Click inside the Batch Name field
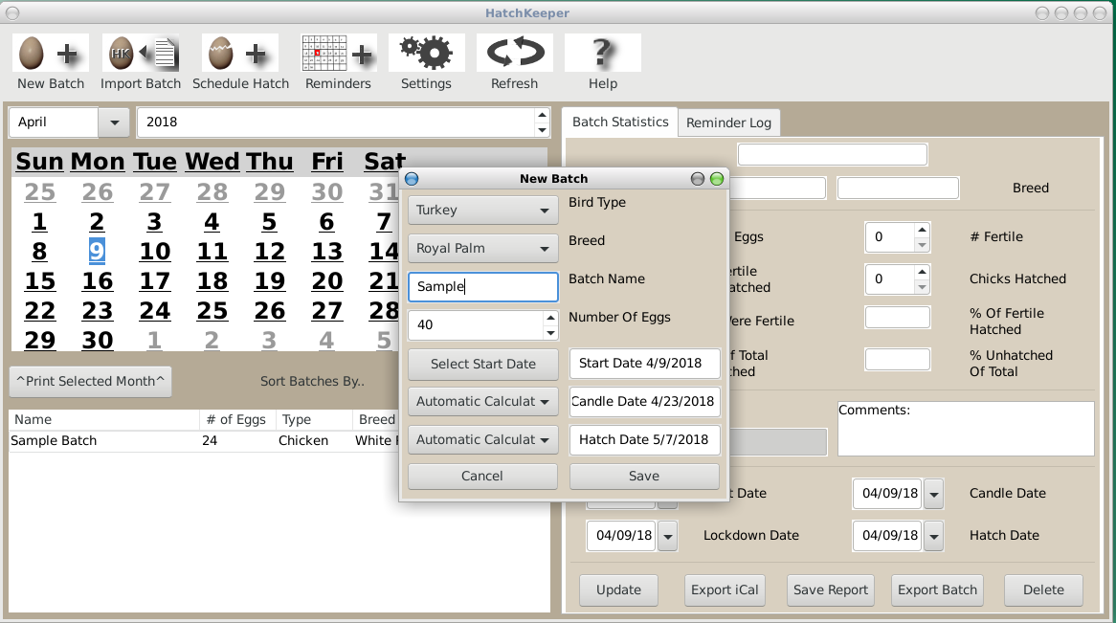Image resolution: width=1116 pixels, height=623 pixels. [482, 286]
